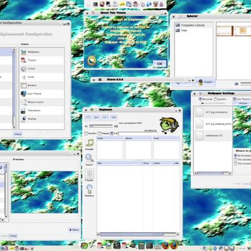Select Test album in Ephoto sidebar
This screenshot has height=251, width=251.
click(193, 30)
